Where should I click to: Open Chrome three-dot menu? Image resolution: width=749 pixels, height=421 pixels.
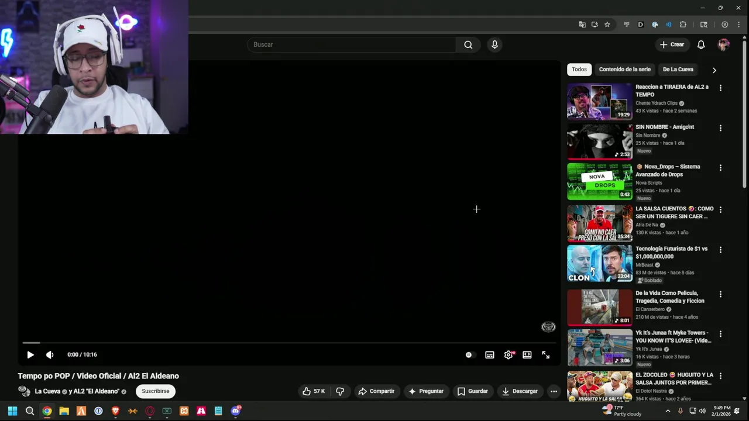[739, 25]
